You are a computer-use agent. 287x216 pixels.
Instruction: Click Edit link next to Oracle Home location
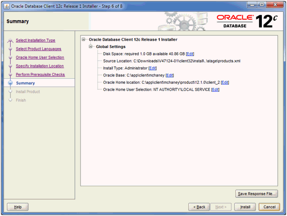225,82
